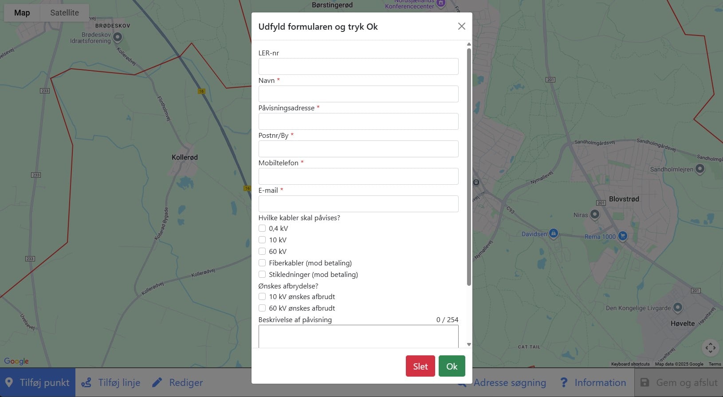Image resolution: width=723 pixels, height=397 pixels.
Task: Enable the 0,4 kV checkbox
Action: [262, 229]
